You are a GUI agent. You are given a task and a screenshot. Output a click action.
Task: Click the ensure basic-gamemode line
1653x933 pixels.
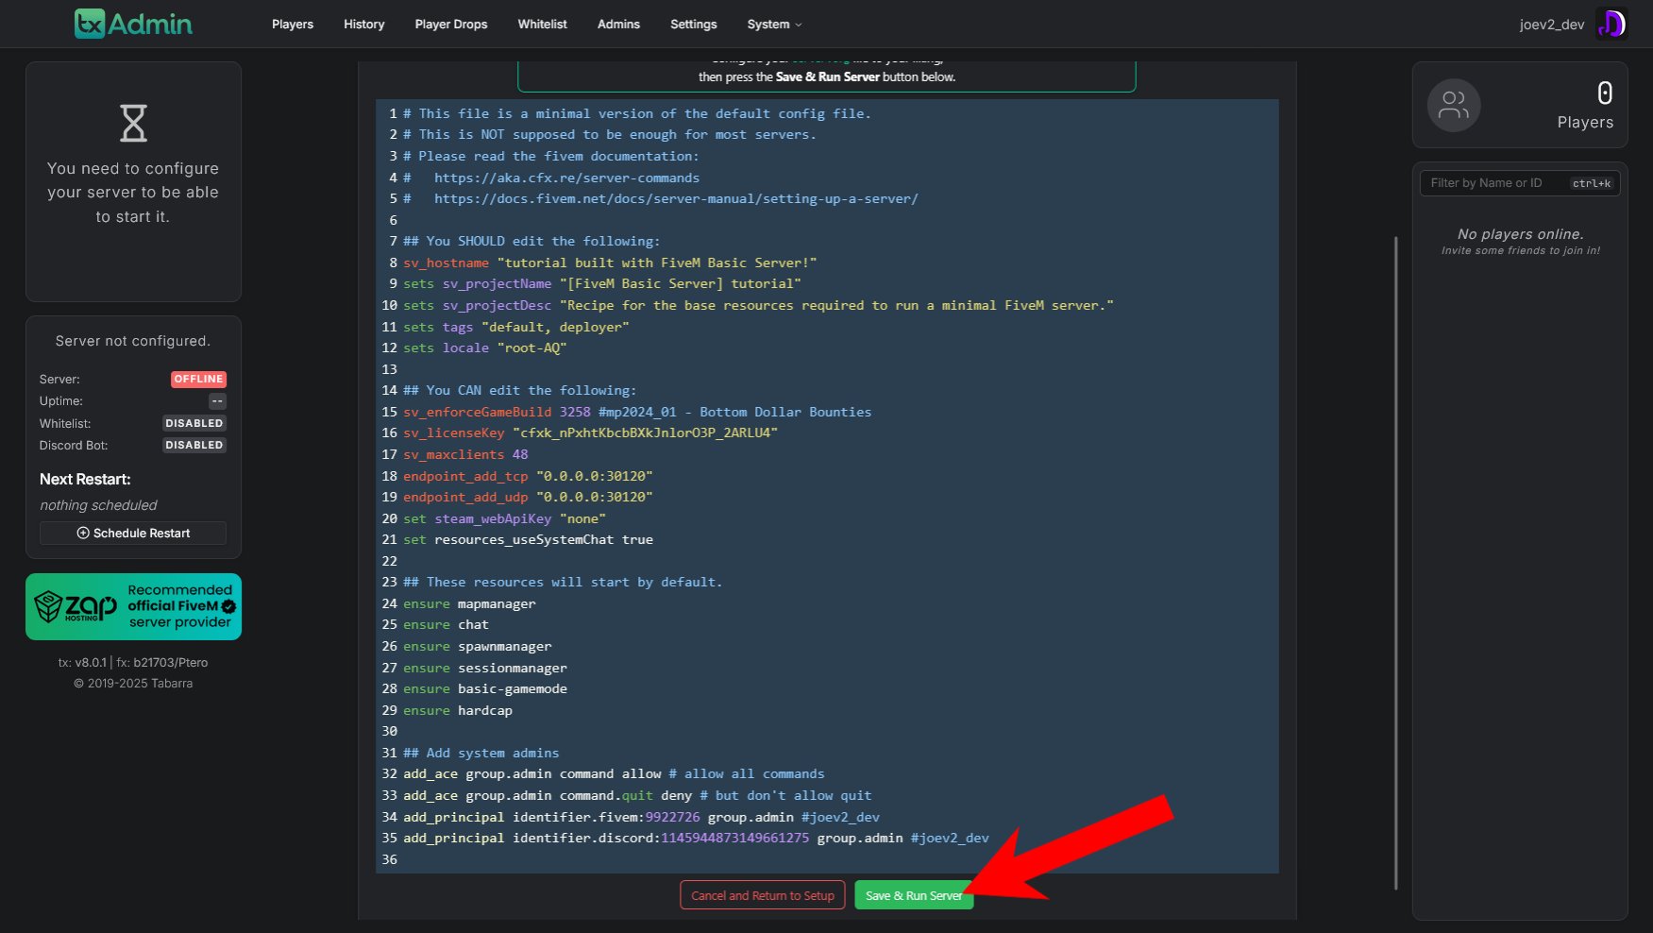point(485,688)
